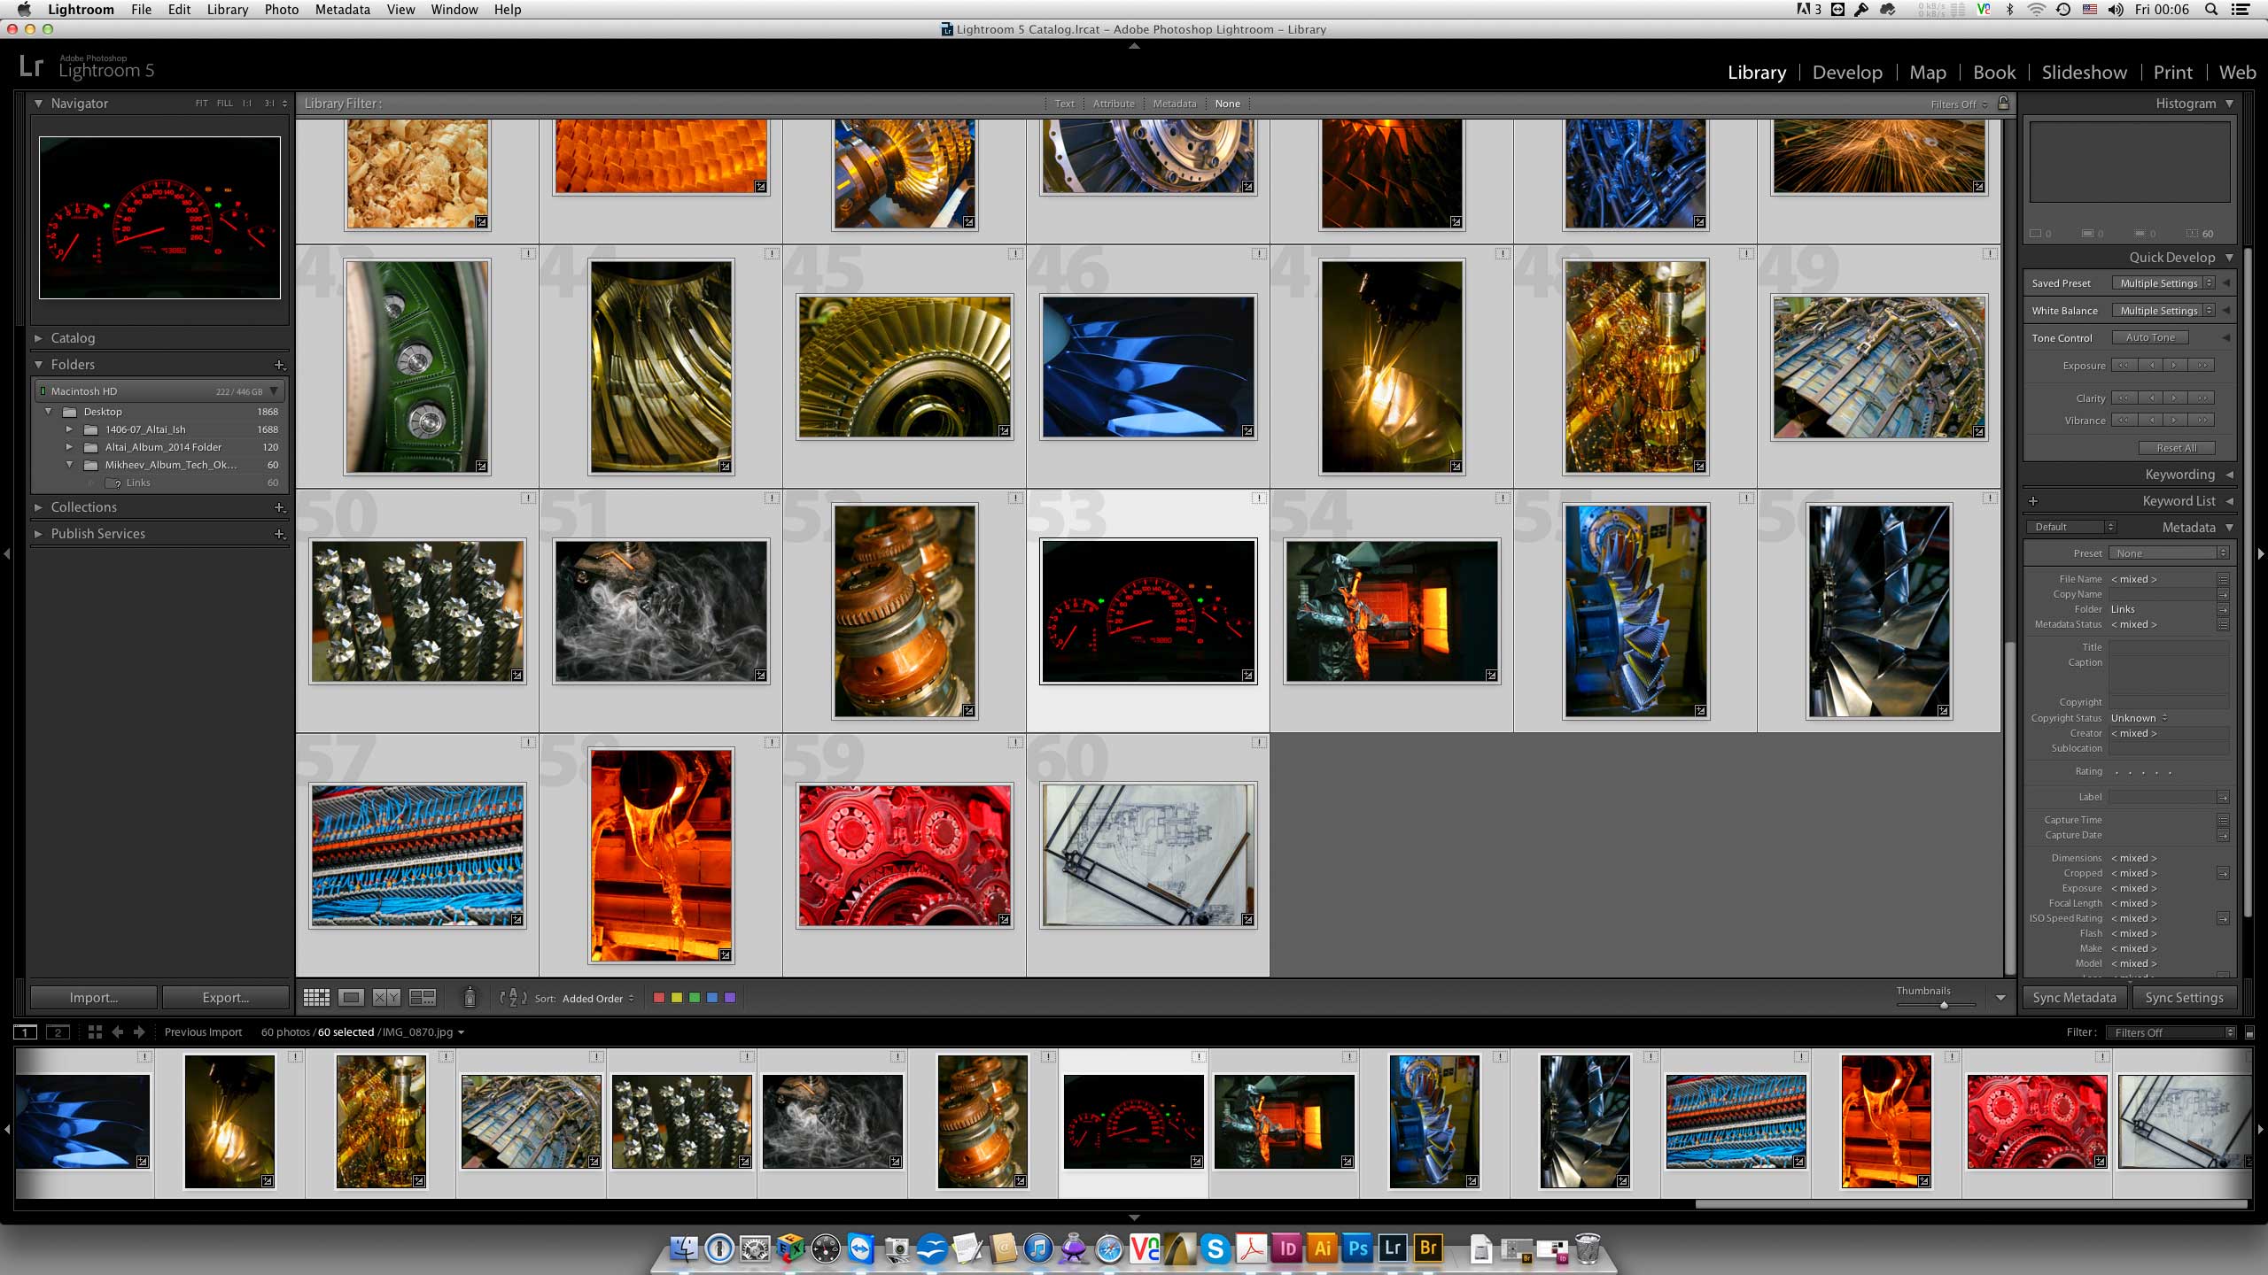Open the Metadata menu in menu bar
The image size is (2268, 1275).
pos(342,10)
